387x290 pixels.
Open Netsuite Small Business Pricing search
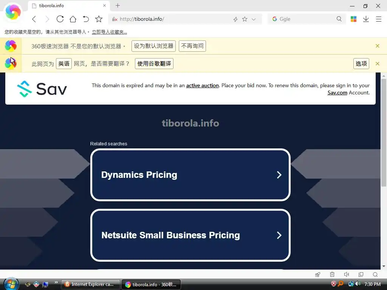190,235
